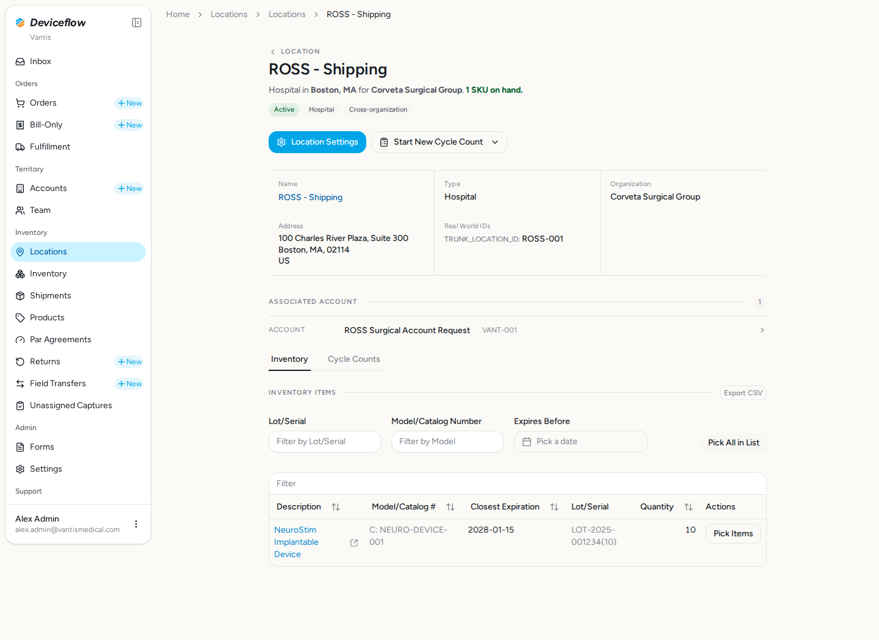Open Settings in the sidebar
Image resolution: width=879 pixels, height=640 pixels.
78,469
